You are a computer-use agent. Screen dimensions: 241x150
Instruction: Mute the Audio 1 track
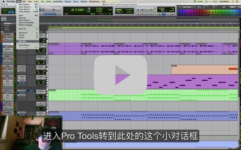click(12, 59)
